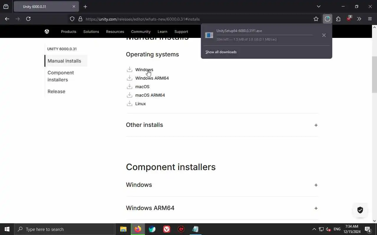This screenshot has height=235, width=377.
Task: Cancel the UnitySetup64 download
Action: click(x=324, y=35)
